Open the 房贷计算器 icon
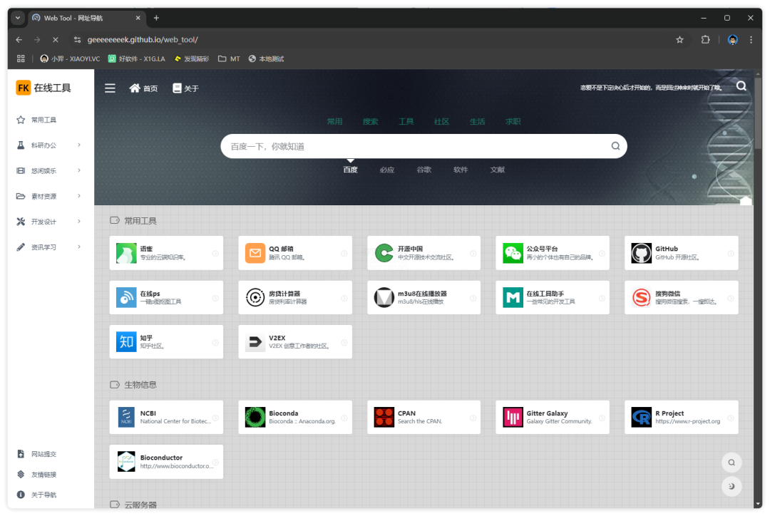This screenshot has height=516, width=770. tap(255, 297)
